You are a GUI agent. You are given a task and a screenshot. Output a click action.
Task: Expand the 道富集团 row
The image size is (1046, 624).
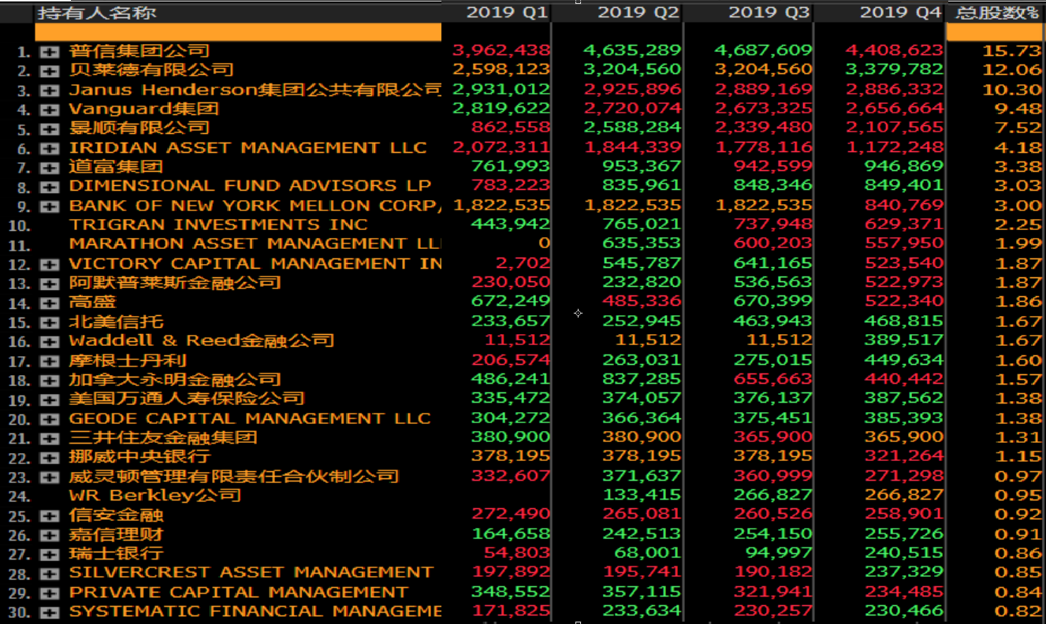pyautogui.click(x=50, y=167)
